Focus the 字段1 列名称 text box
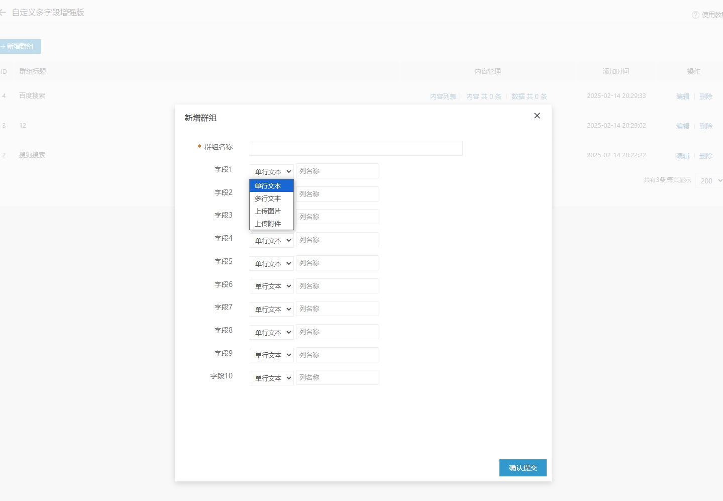The image size is (723, 501). (337, 171)
